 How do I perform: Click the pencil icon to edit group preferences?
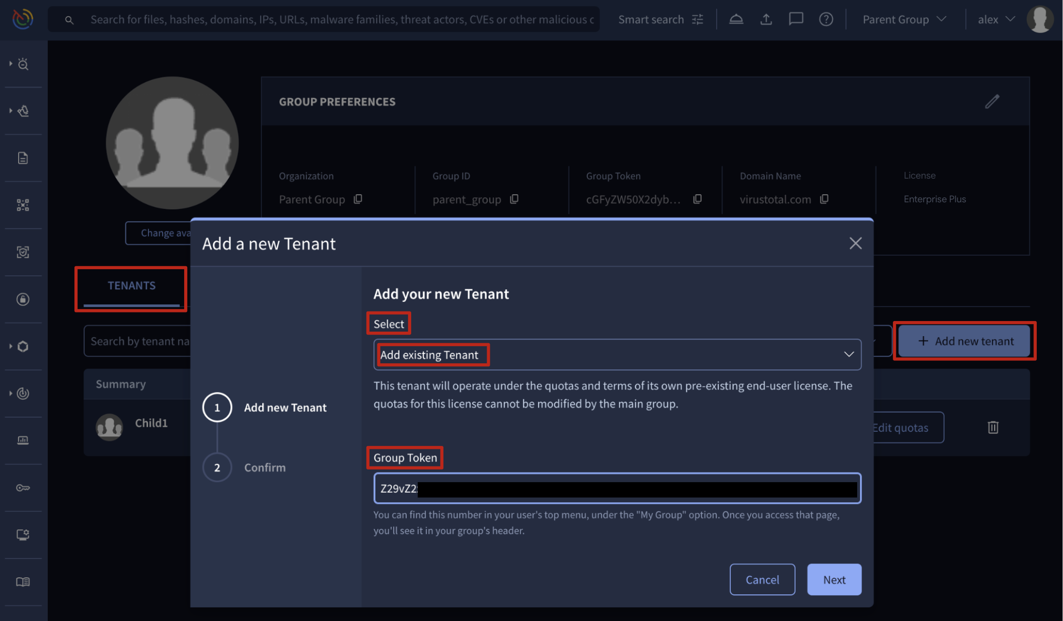pos(992,102)
